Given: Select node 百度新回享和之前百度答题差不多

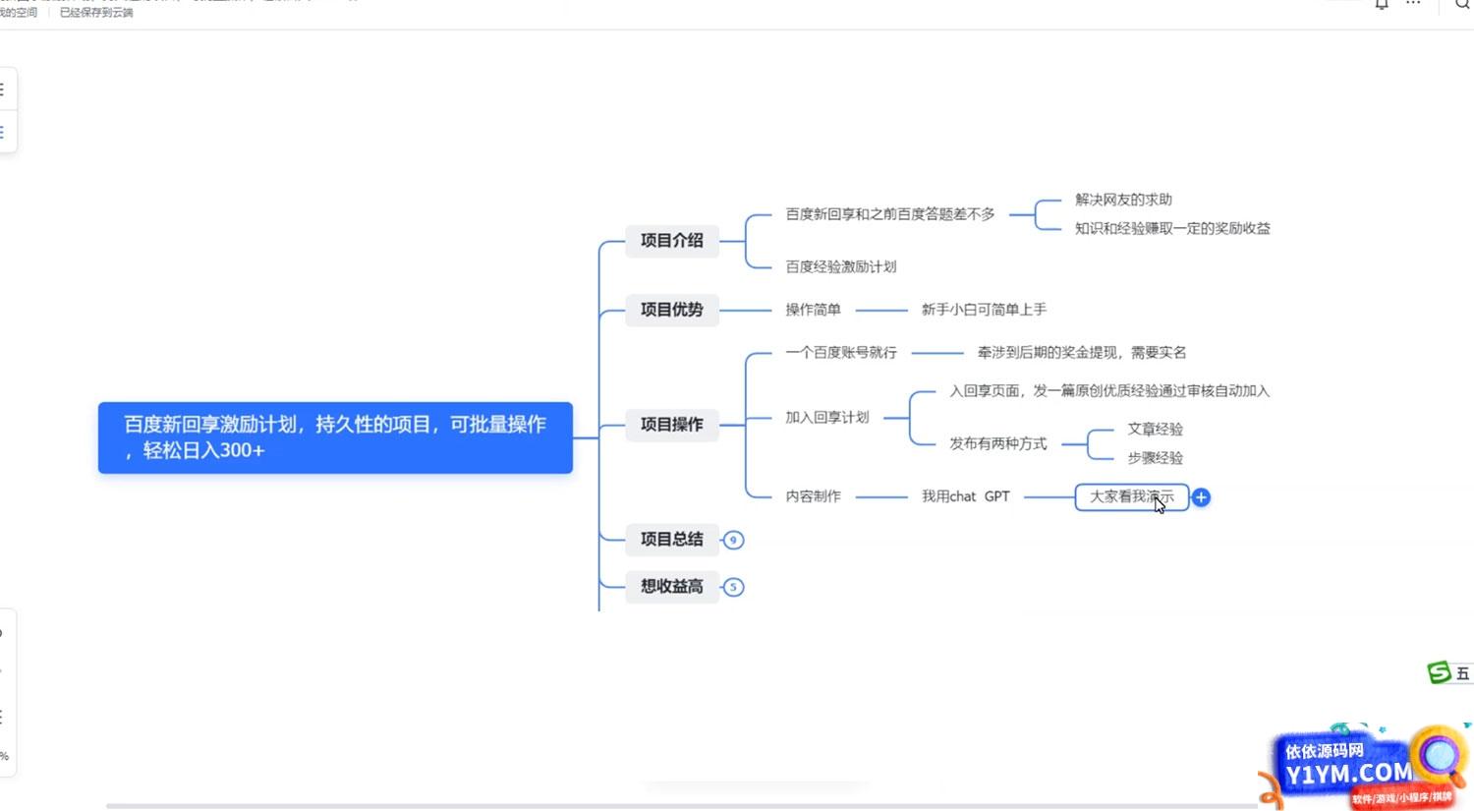Looking at the screenshot, I should click(890, 213).
